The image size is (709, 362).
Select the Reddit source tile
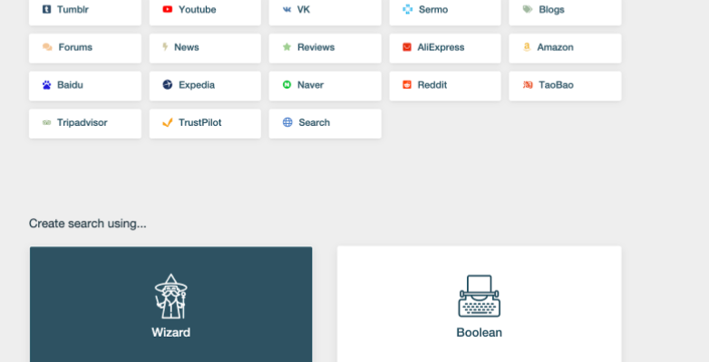pos(445,86)
